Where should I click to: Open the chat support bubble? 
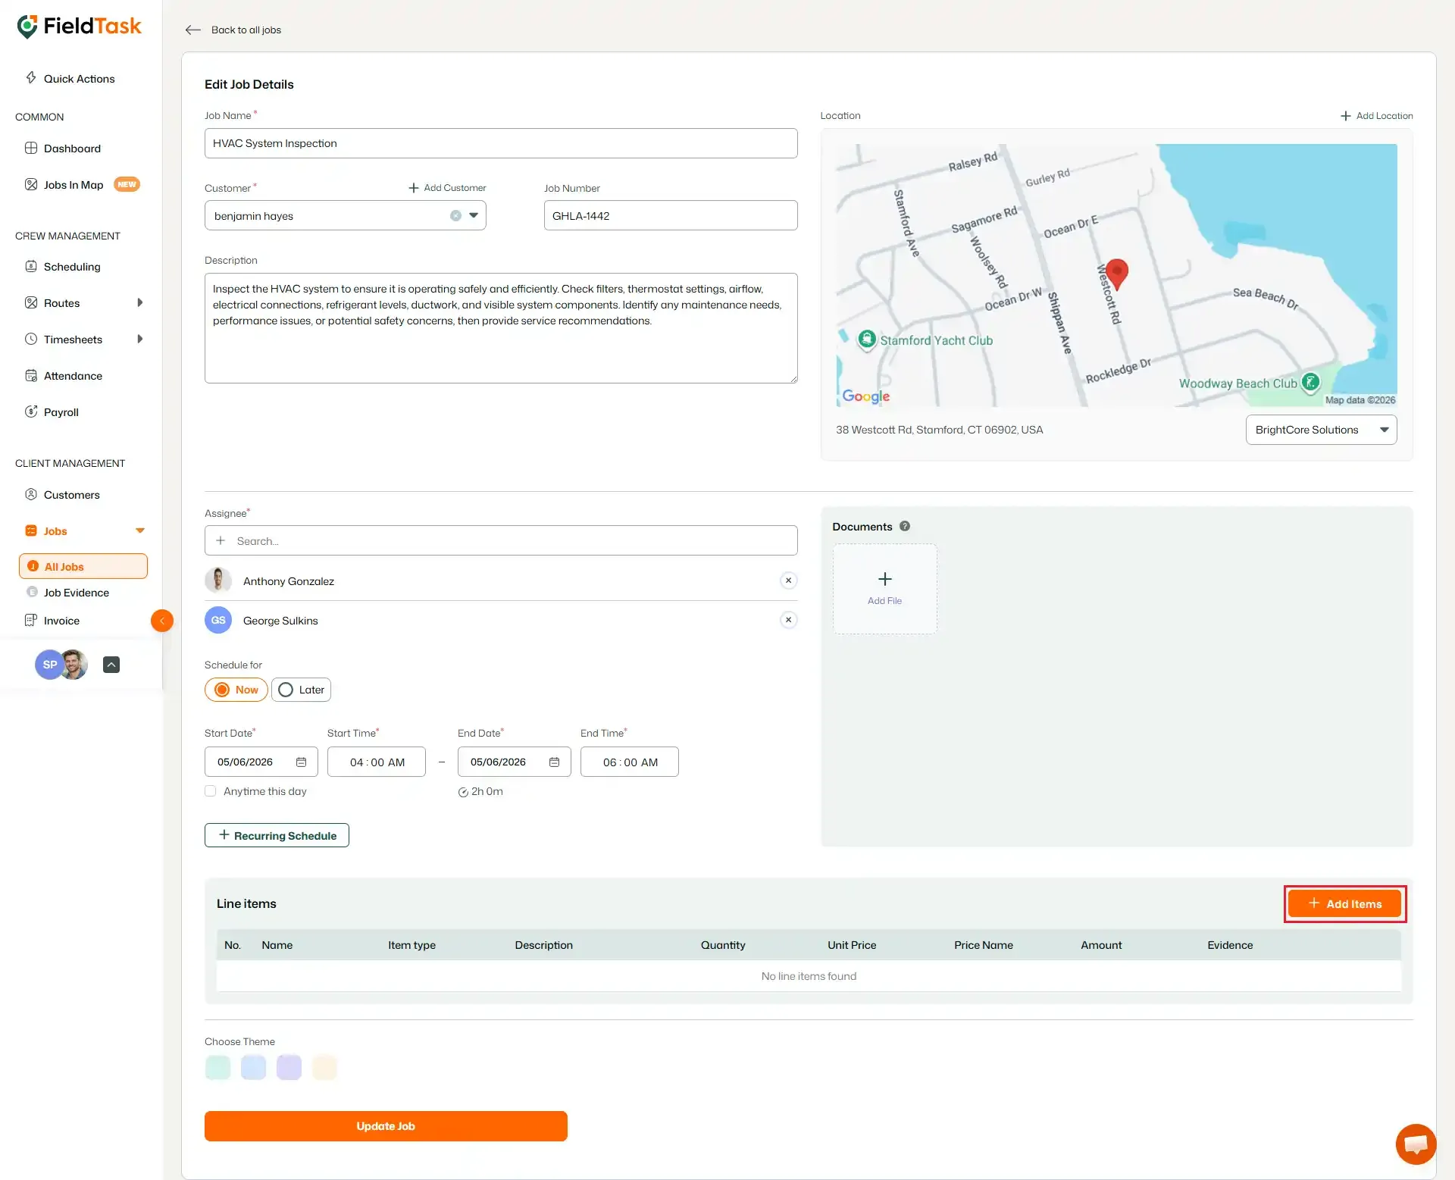[x=1416, y=1144]
